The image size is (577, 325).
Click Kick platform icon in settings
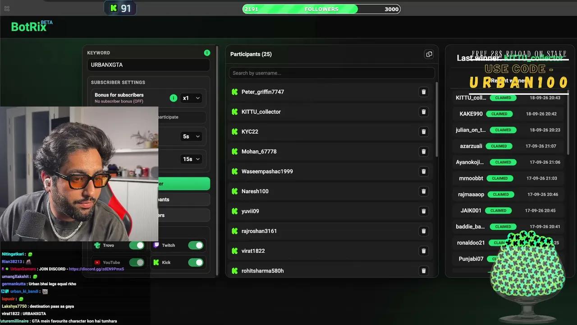156,262
